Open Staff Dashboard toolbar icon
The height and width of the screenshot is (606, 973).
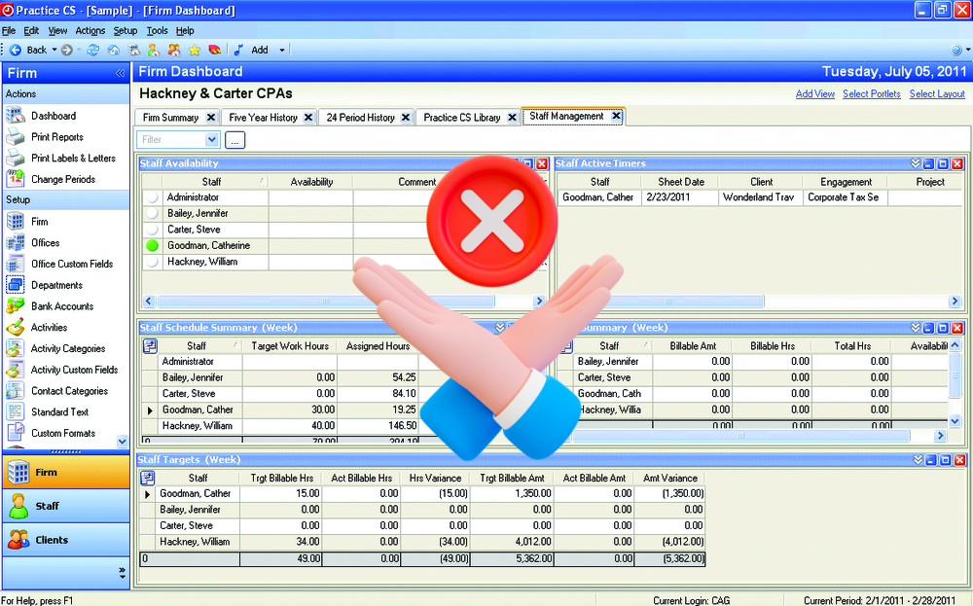tap(154, 51)
